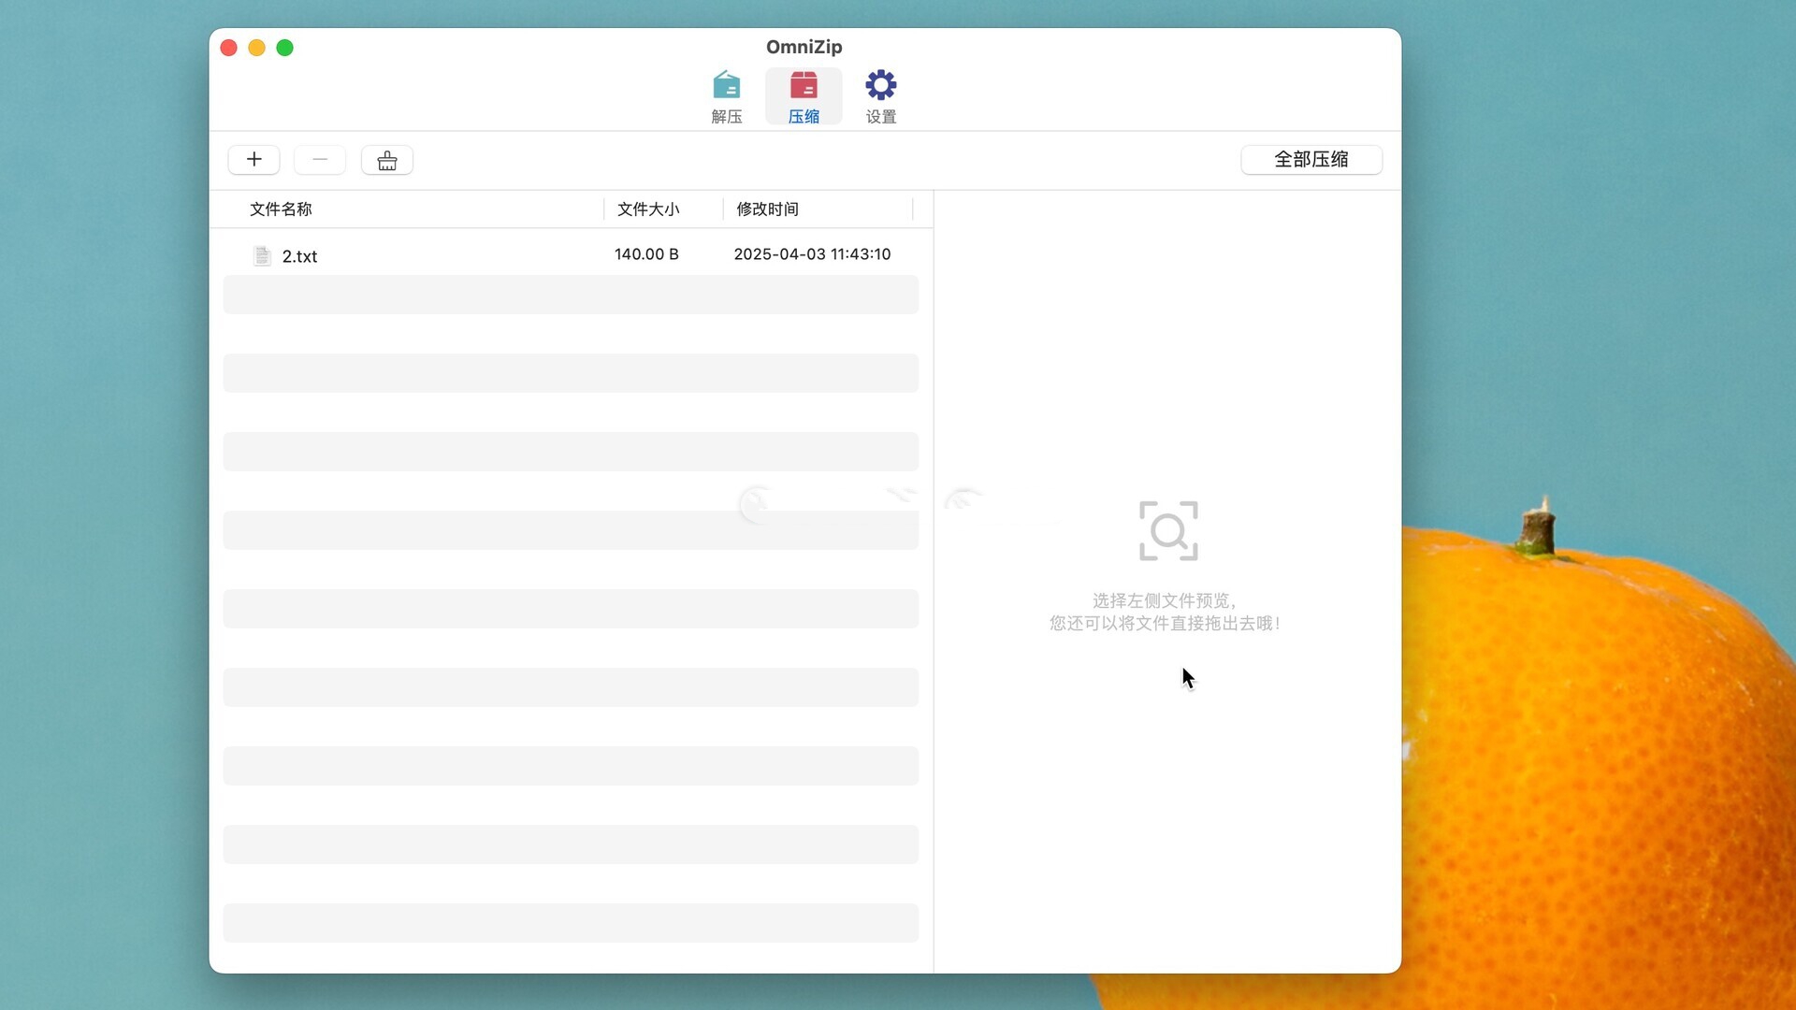Screen dimensions: 1796x1010
Task: Click the plus button to add files
Action: click(x=253, y=160)
